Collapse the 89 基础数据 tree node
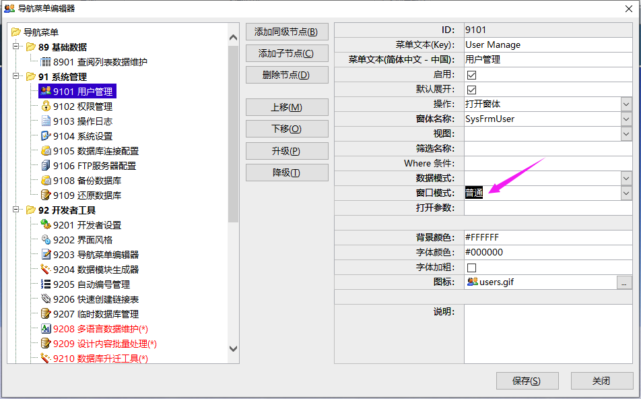 point(16,47)
